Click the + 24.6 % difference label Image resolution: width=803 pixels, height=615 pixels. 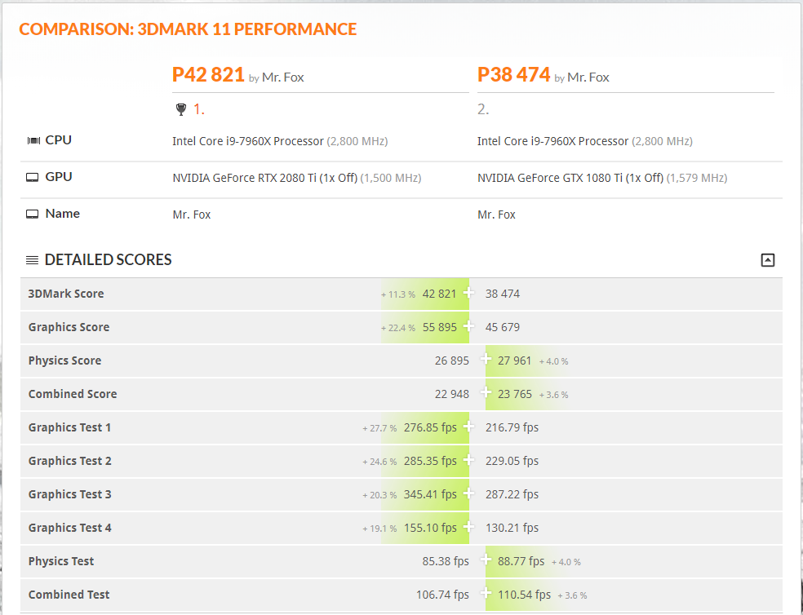tap(379, 462)
